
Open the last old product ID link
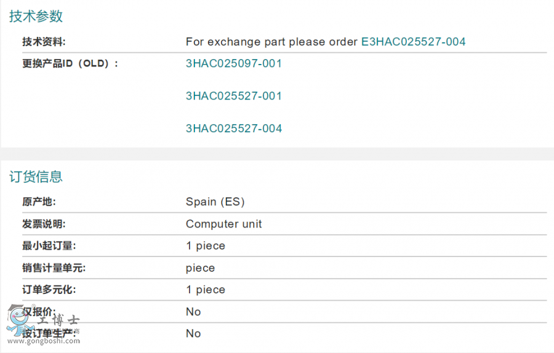pos(234,129)
